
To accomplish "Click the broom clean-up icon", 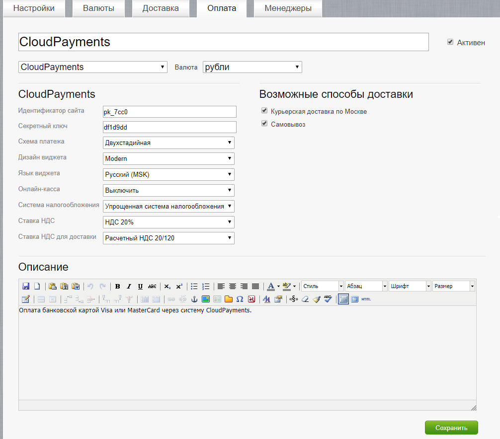I will tap(316, 299).
